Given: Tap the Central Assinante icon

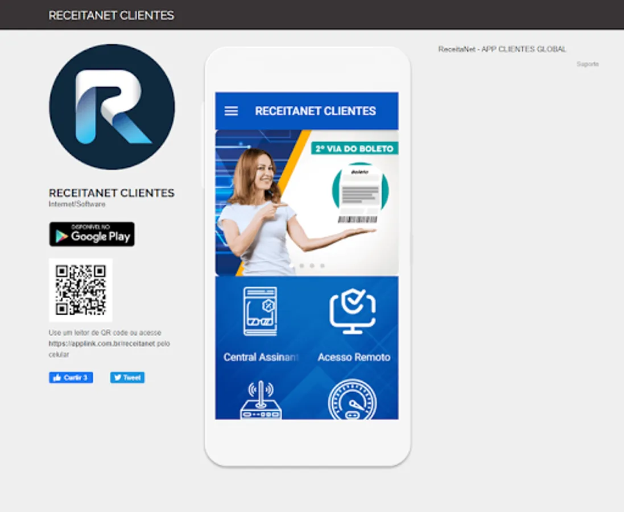Looking at the screenshot, I should pyautogui.click(x=261, y=311).
